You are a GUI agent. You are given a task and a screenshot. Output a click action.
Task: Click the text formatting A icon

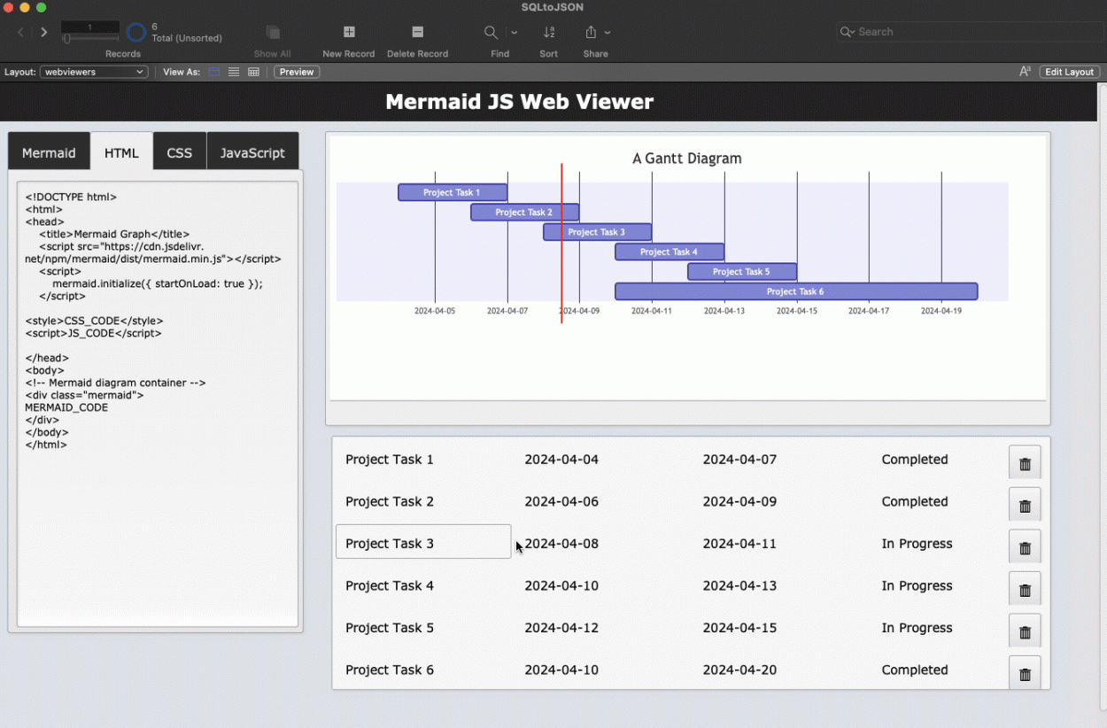(x=1026, y=71)
